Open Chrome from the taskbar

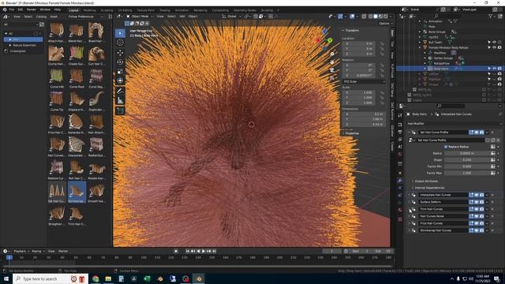[x=95, y=278]
